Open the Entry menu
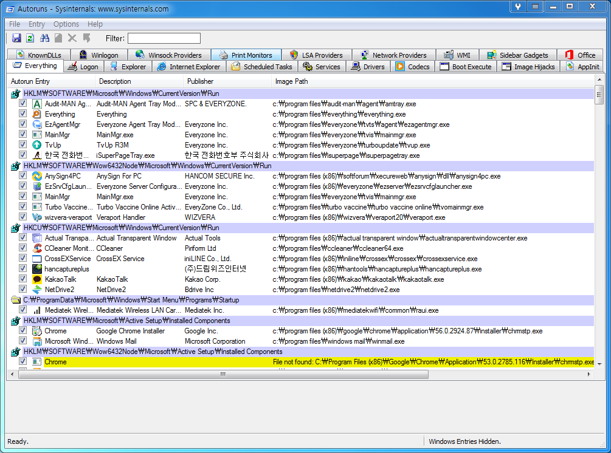611x453 pixels. [x=36, y=24]
